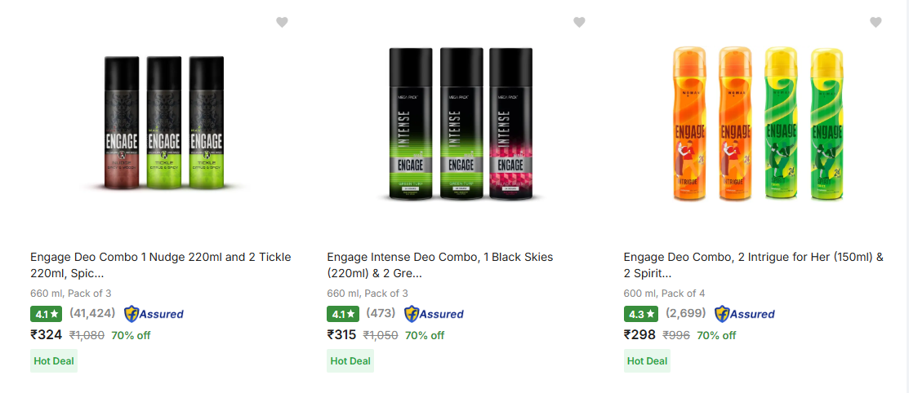Toggle wishlist heart for Engage Intense combo
The image size is (909, 393).
pos(579,22)
